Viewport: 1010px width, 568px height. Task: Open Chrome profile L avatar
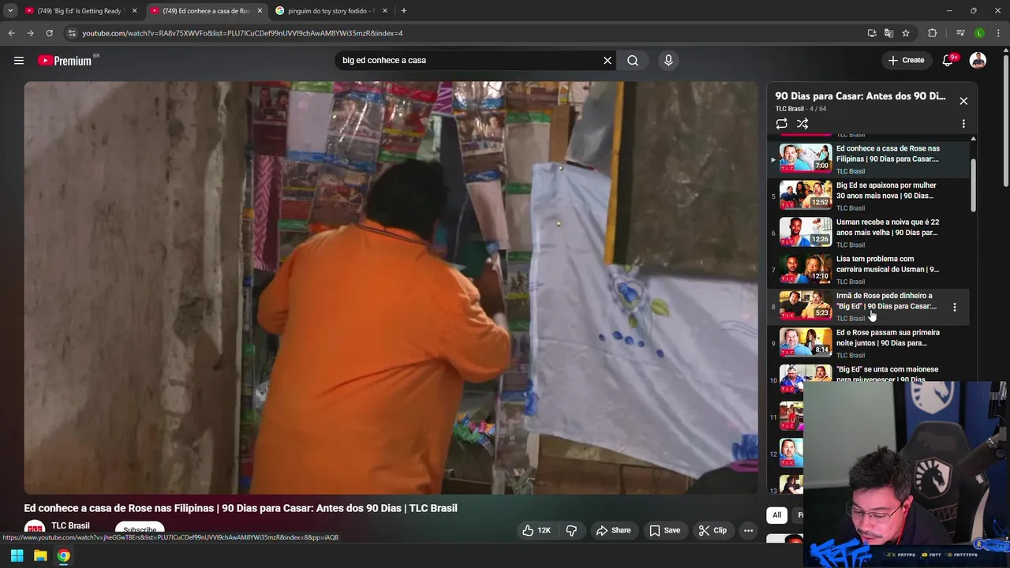coord(979,33)
